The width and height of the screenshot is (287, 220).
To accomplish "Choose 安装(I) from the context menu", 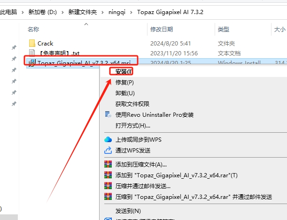I will coord(124,71).
